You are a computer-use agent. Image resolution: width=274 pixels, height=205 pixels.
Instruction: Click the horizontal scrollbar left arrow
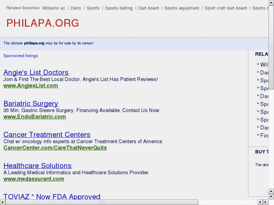pos(2,202)
